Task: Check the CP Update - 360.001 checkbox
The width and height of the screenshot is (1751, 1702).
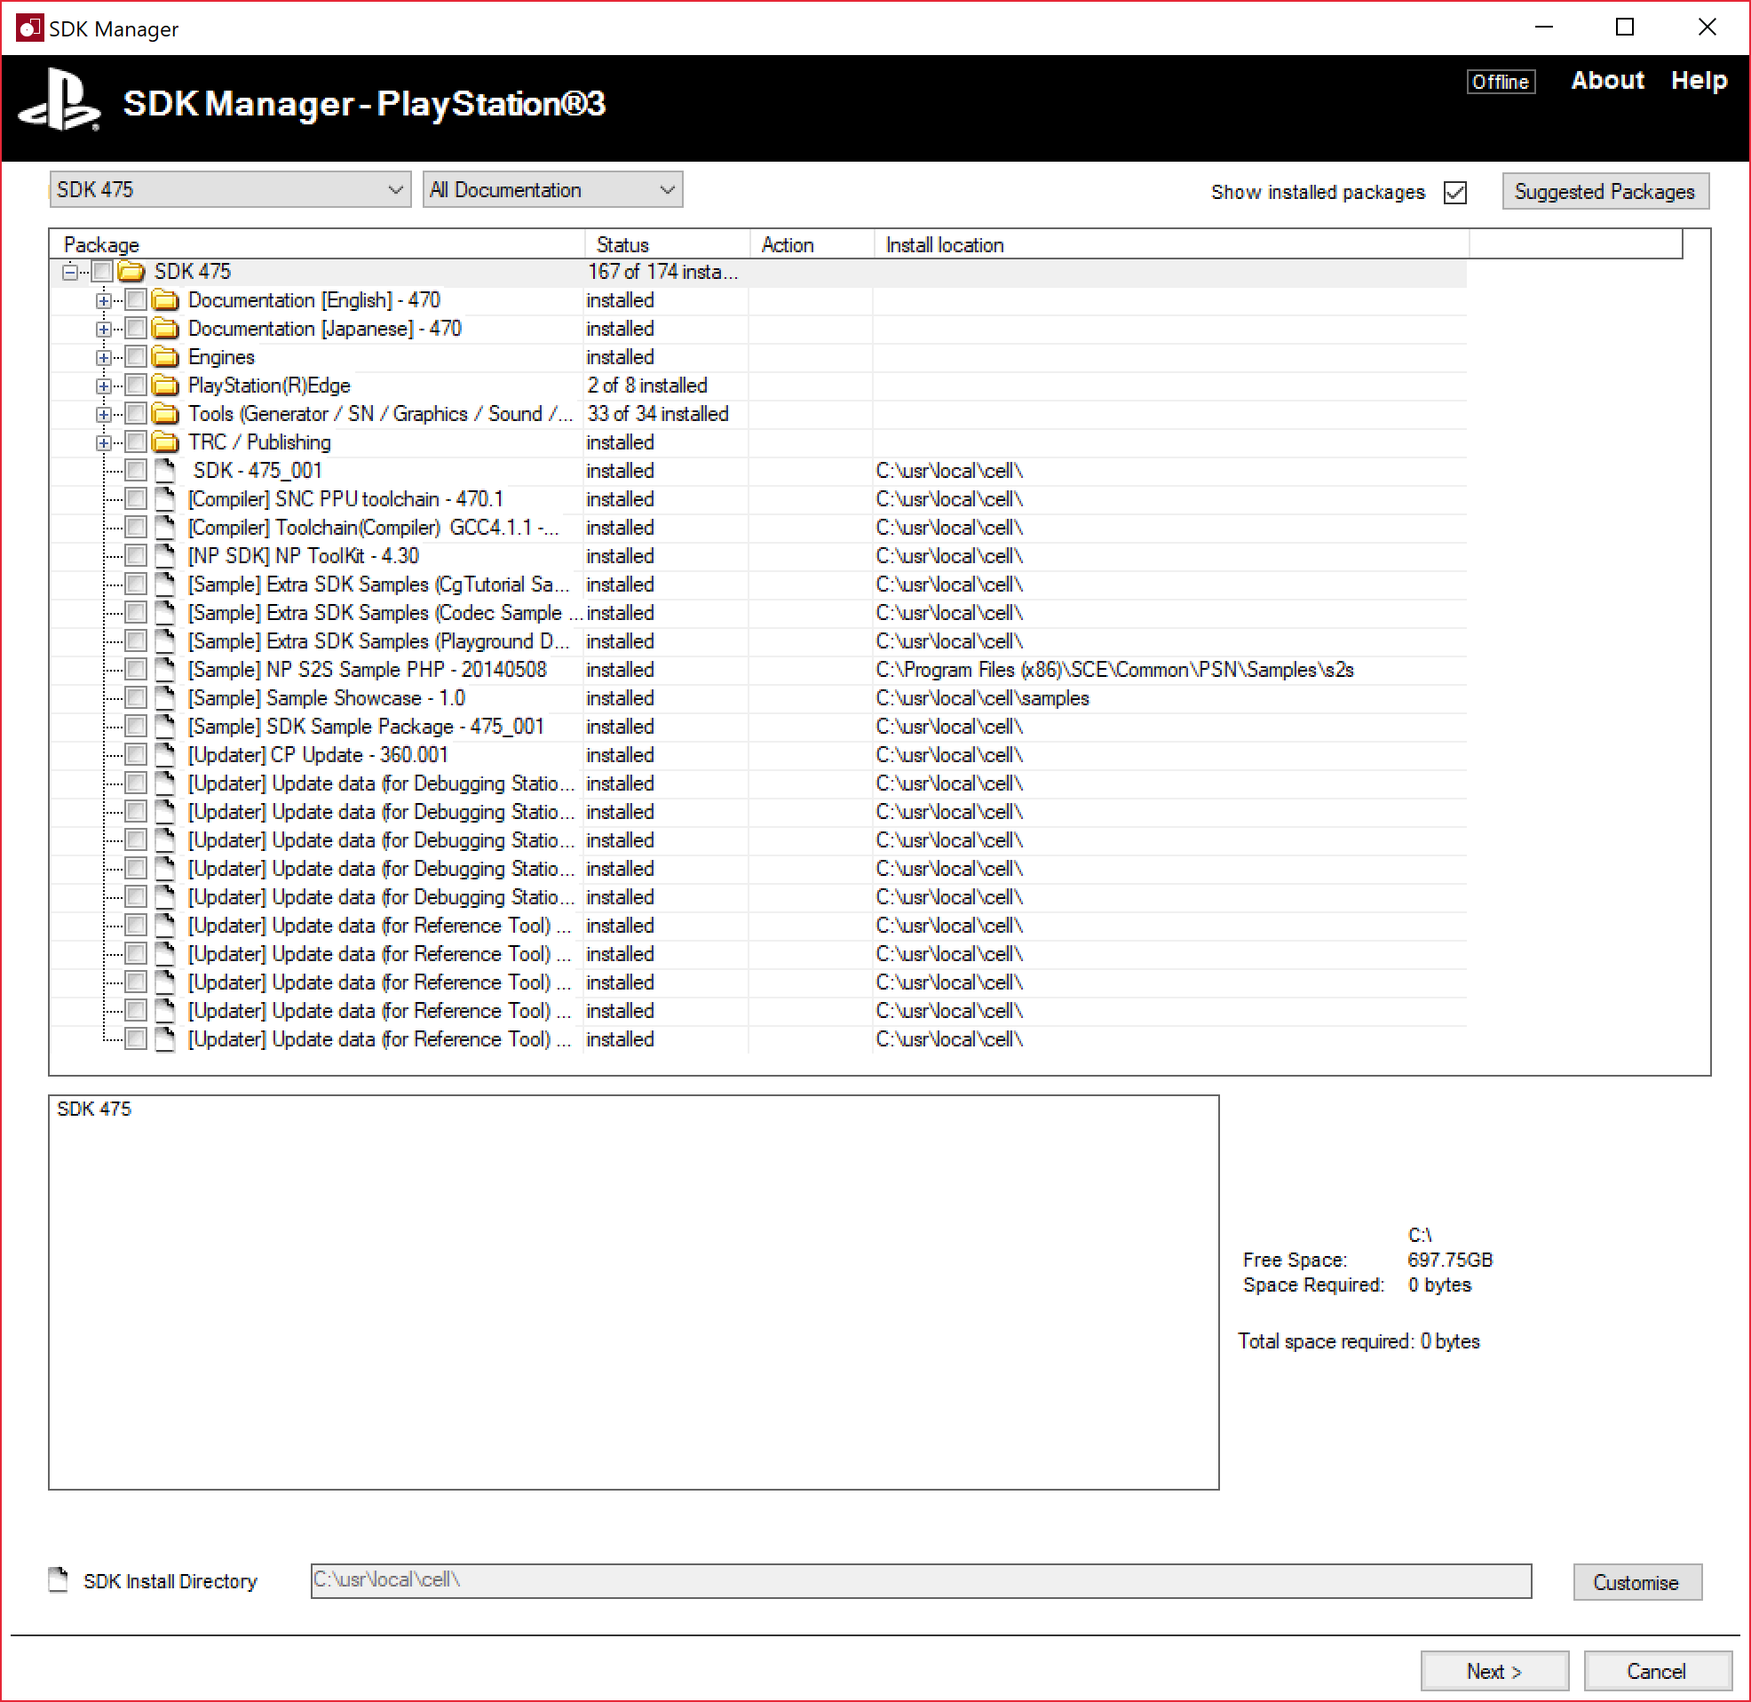Action: pyautogui.click(x=136, y=754)
